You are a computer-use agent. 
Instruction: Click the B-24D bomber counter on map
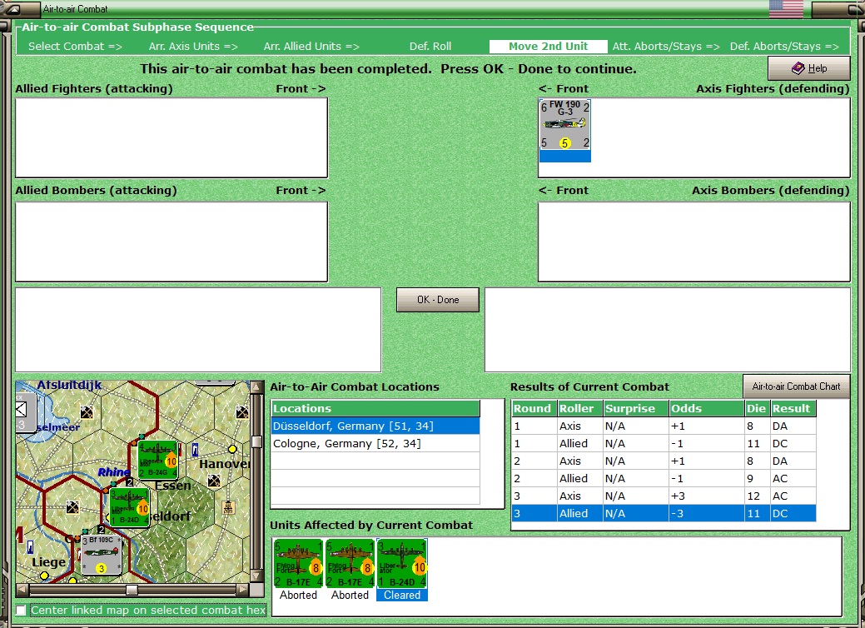pyautogui.click(x=129, y=507)
